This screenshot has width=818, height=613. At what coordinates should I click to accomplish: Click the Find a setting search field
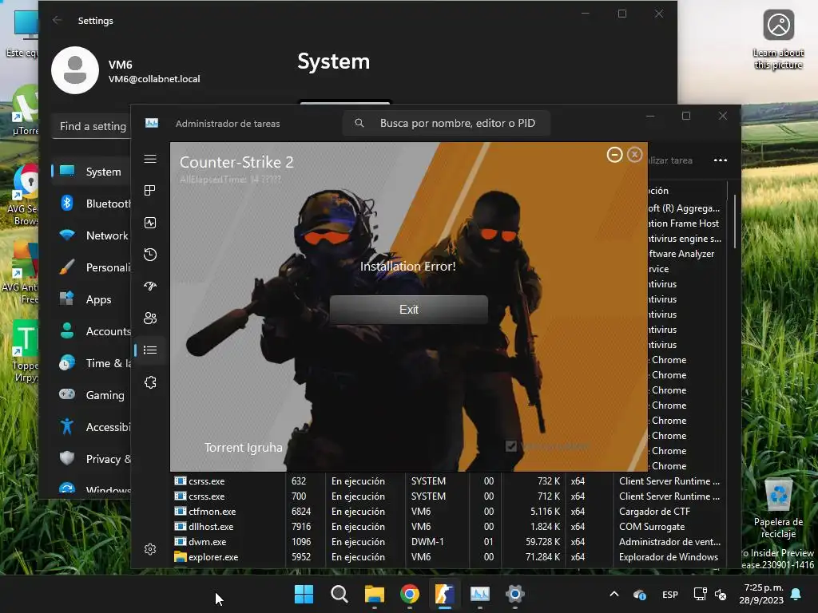pyautogui.click(x=92, y=126)
